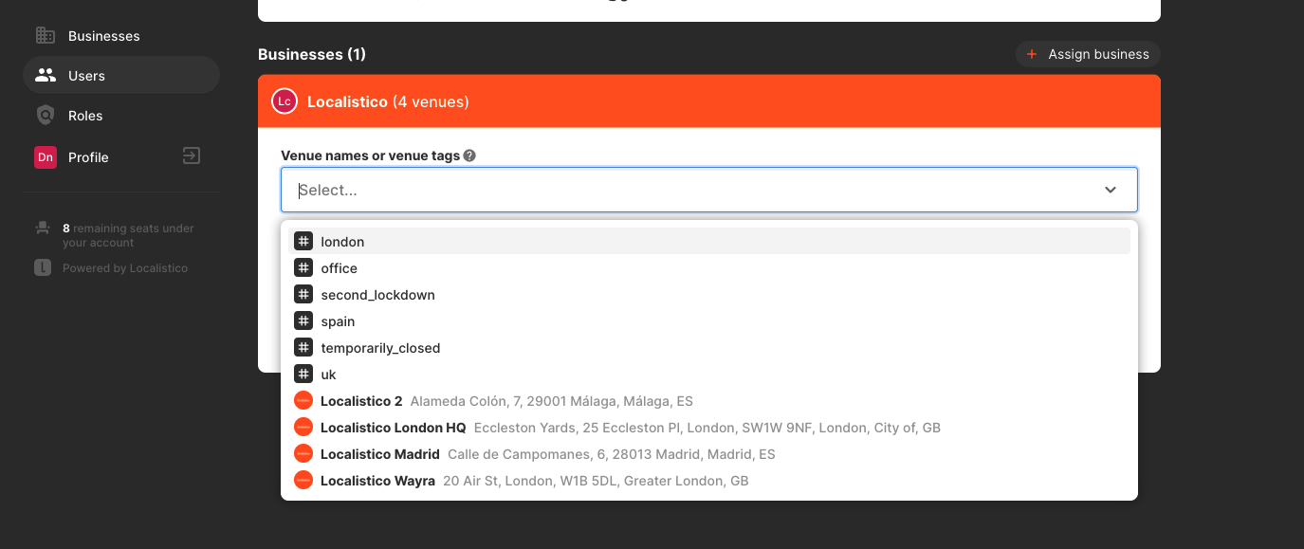This screenshot has height=549, width=1304.
Task: Click the log out icon beside Profile
Action: (x=192, y=156)
